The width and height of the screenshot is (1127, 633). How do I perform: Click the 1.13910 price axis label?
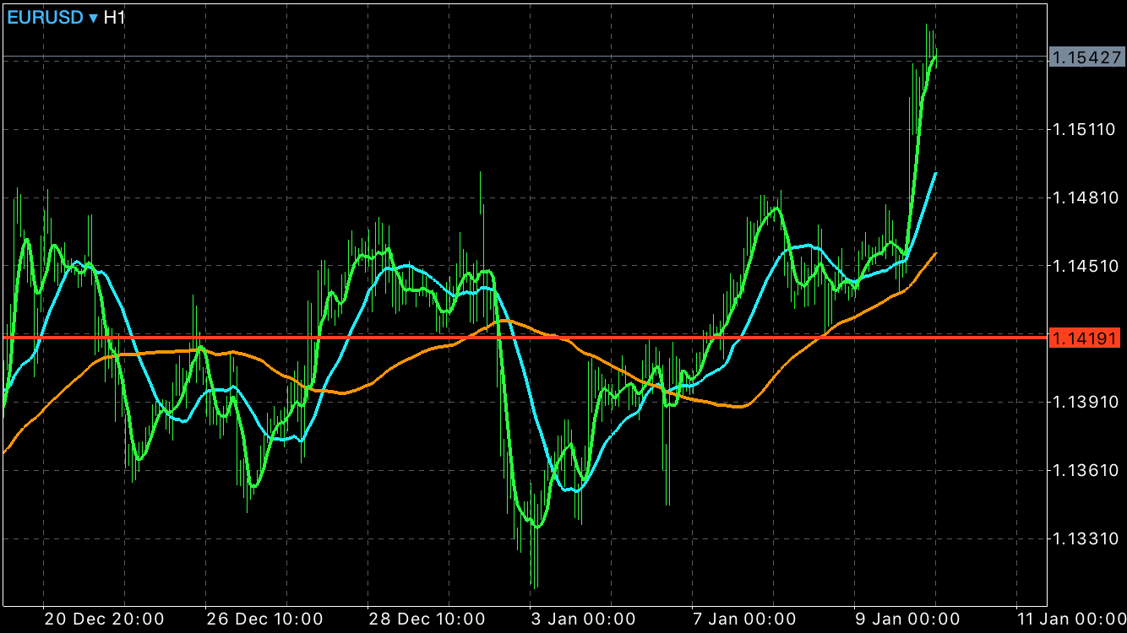[1084, 402]
